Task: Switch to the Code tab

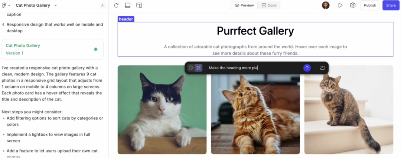Action: tap(269, 6)
